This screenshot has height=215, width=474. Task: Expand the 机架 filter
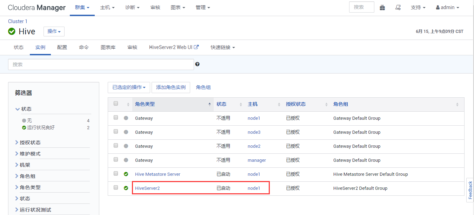(x=22, y=165)
